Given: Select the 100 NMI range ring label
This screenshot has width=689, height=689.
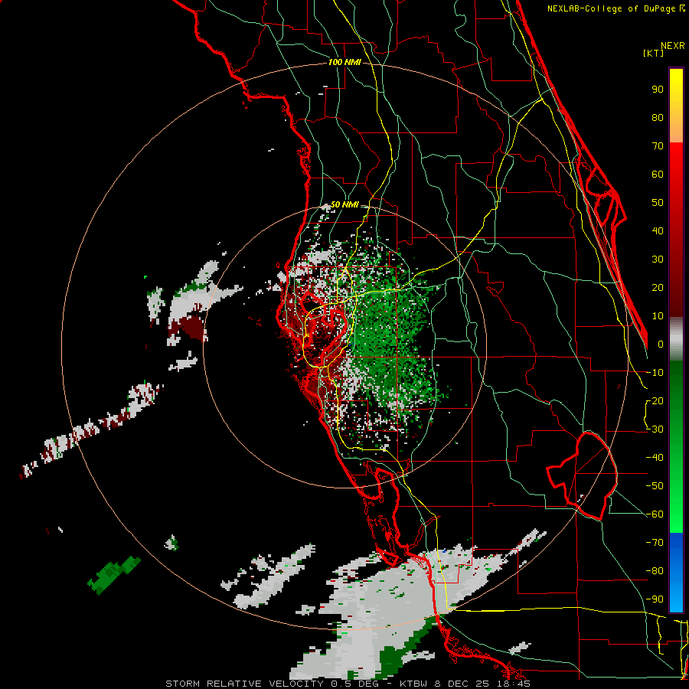Looking at the screenshot, I should coord(344,62).
